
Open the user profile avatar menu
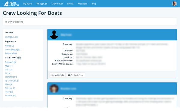coord(174,3)
